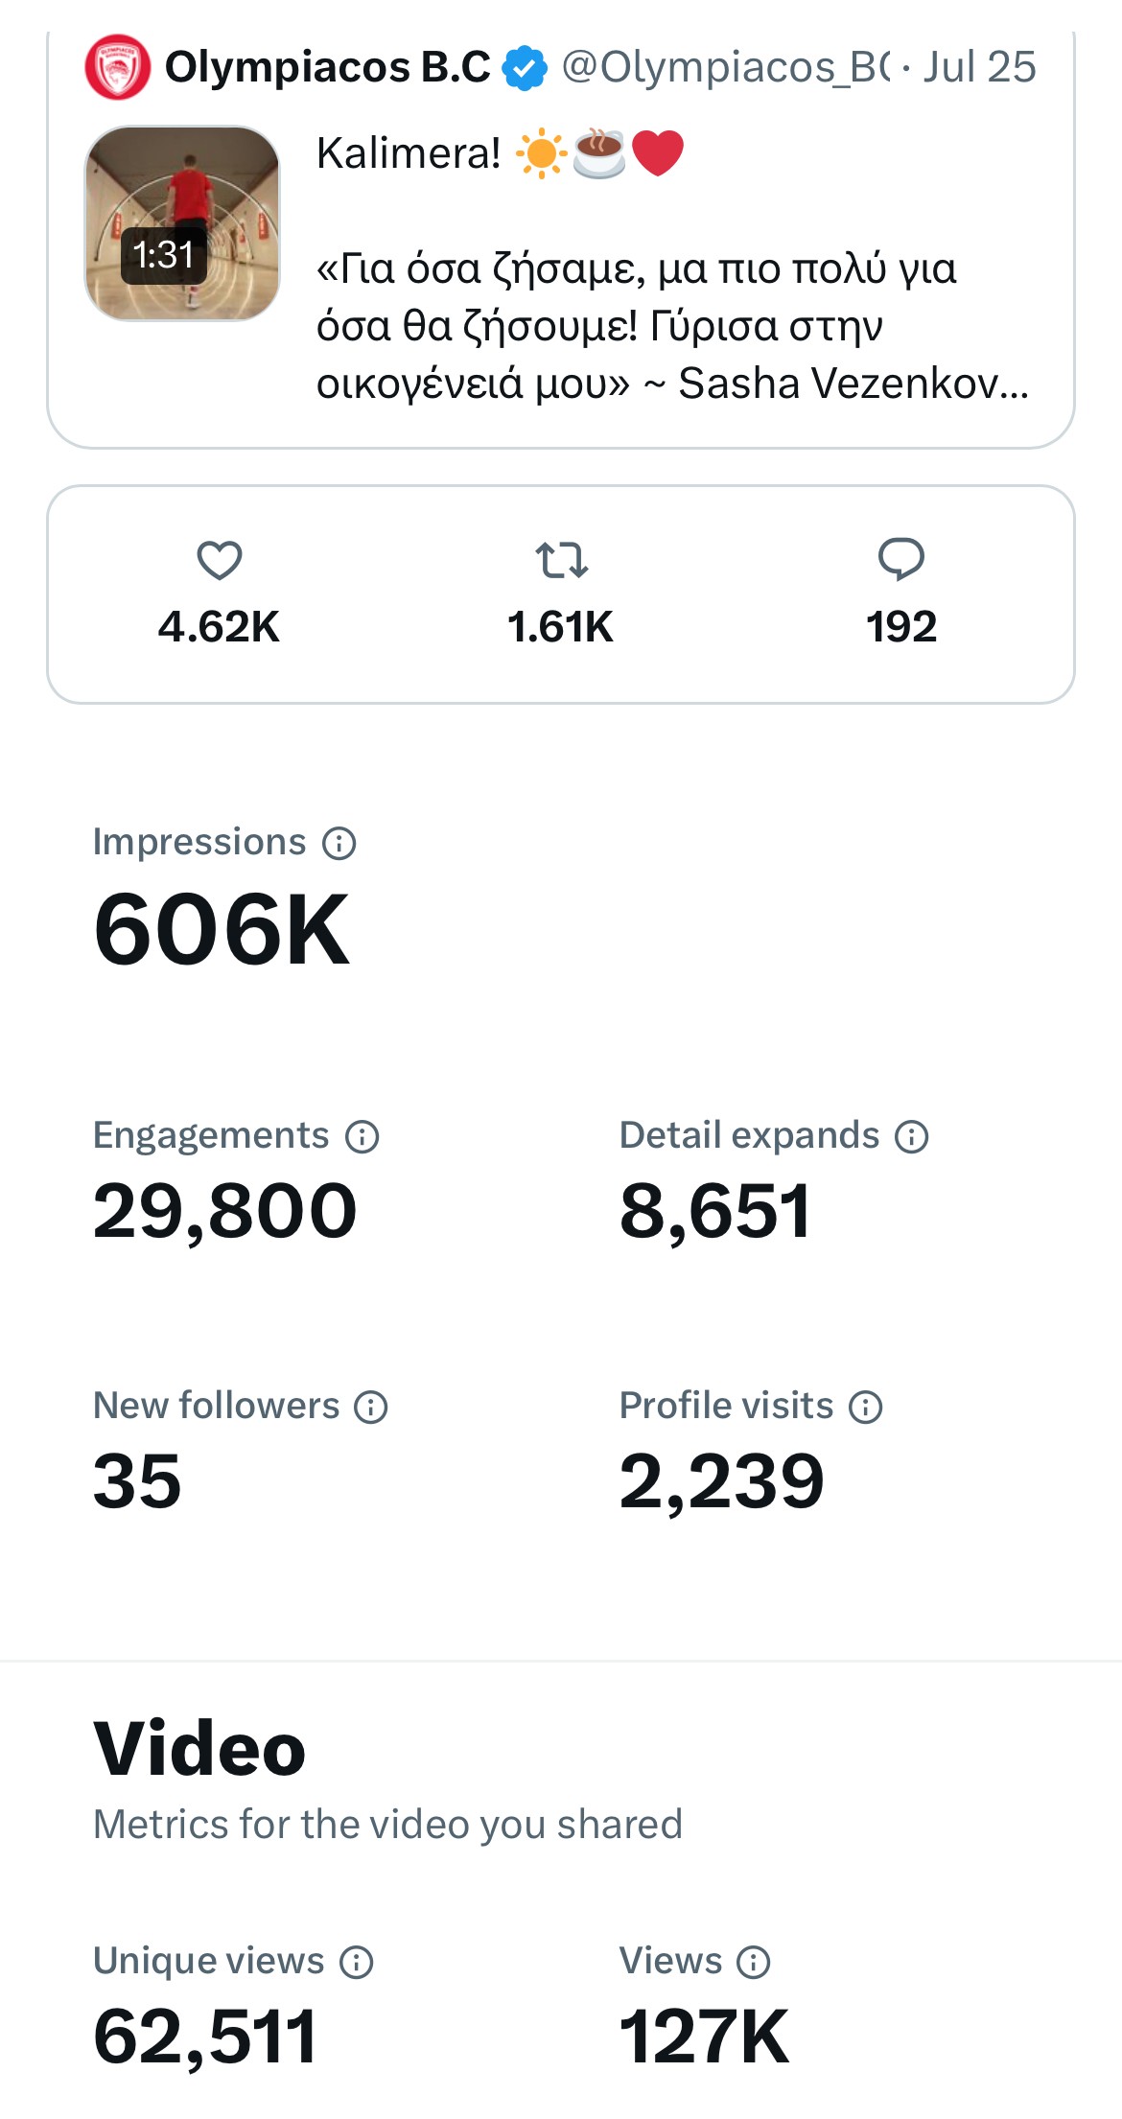Open the Profile visits info icon
The image size is (1122, 2119).
[866, 1408]
